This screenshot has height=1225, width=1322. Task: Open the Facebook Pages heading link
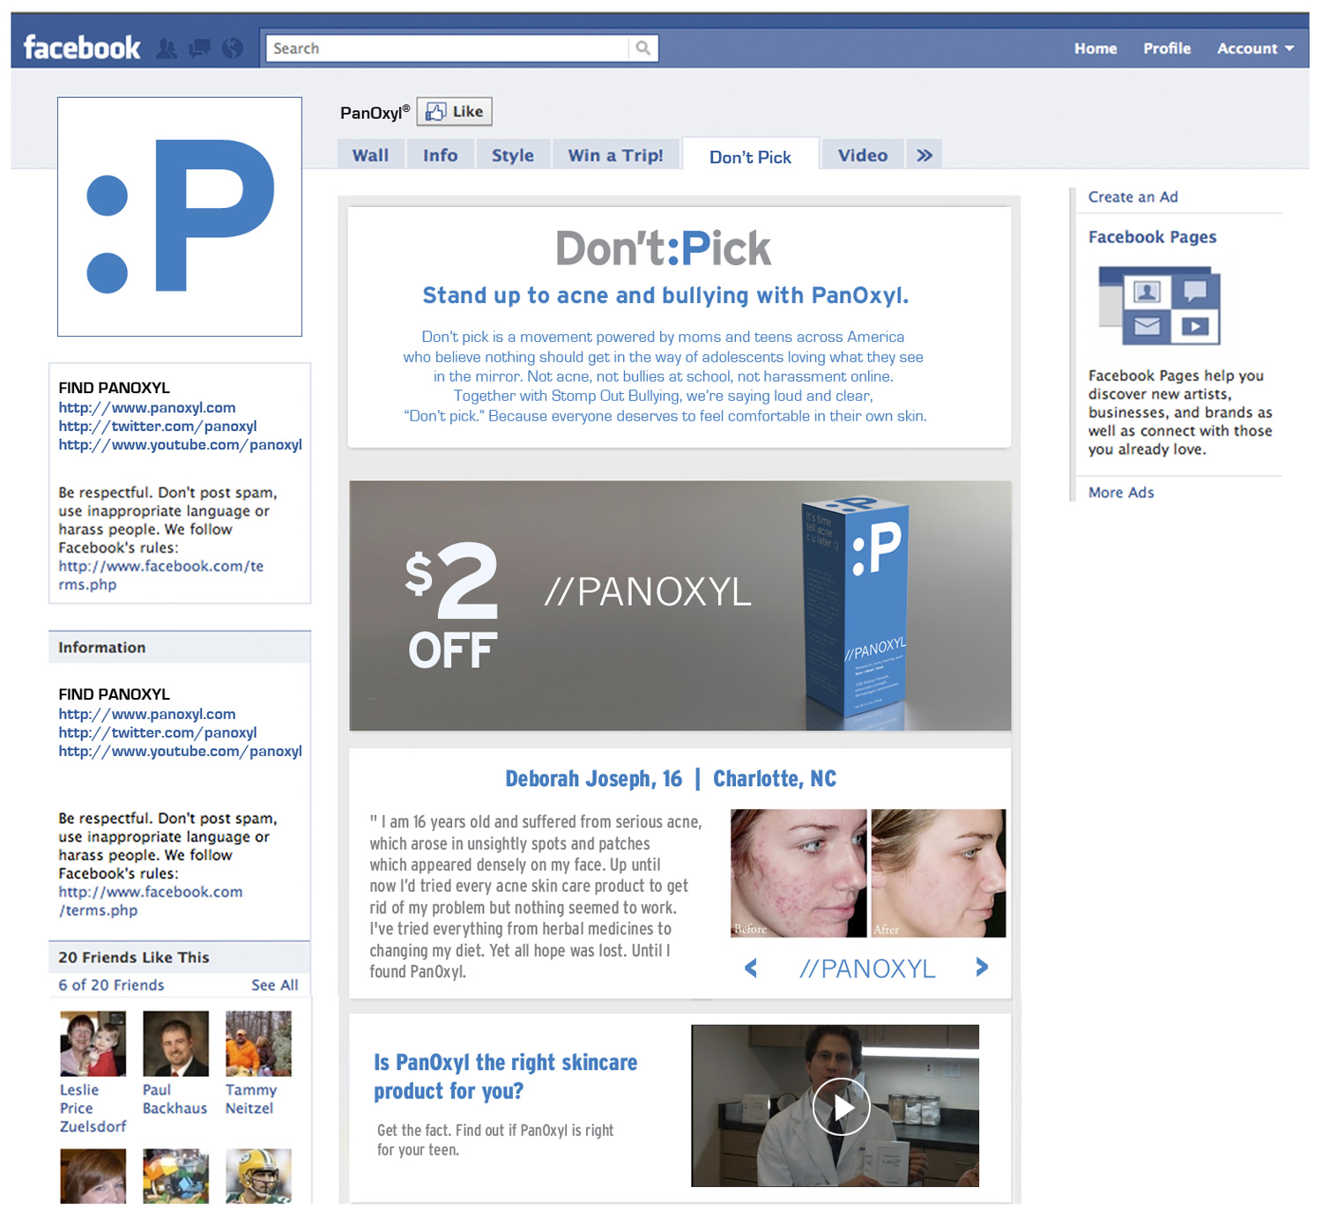tap(1152, 237)
